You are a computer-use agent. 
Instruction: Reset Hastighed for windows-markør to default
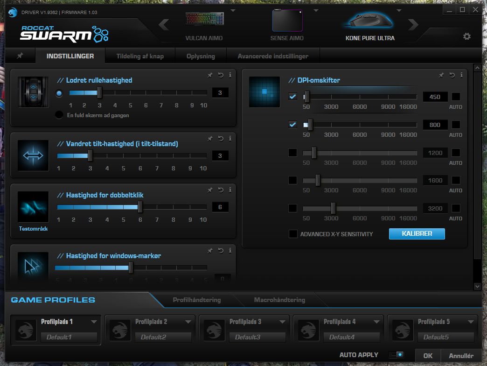click(x=221, y=250)
